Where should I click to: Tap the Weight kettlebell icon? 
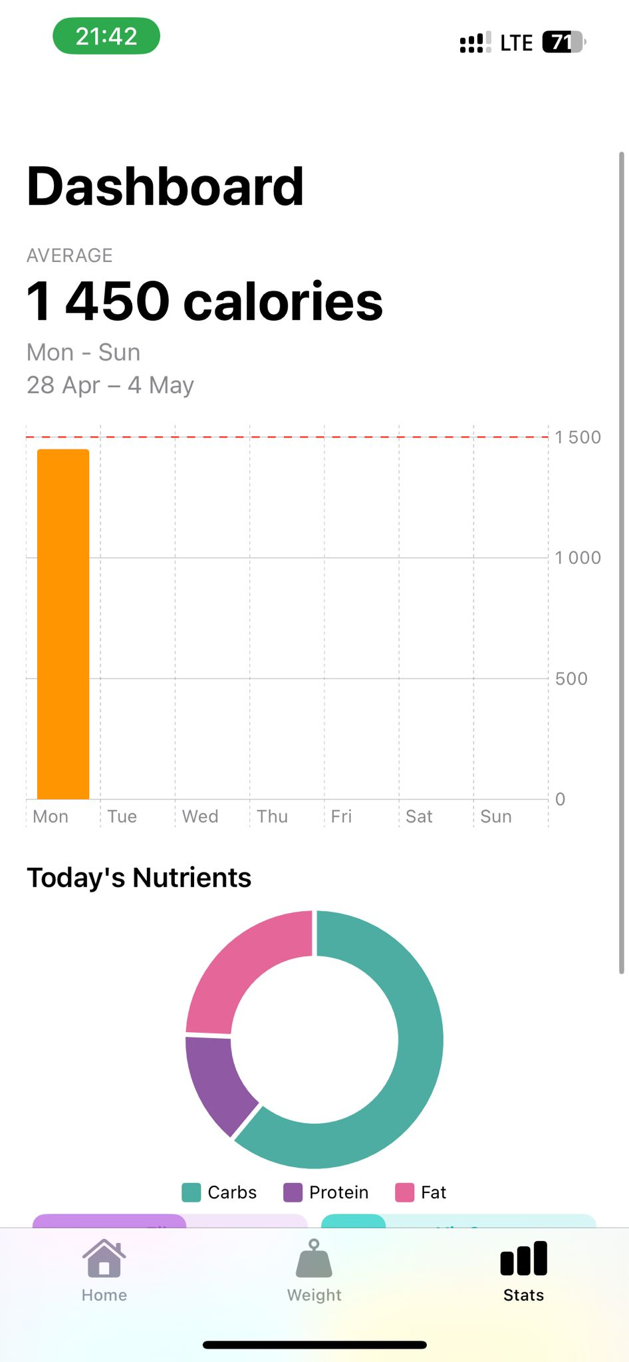point(314,1258)
